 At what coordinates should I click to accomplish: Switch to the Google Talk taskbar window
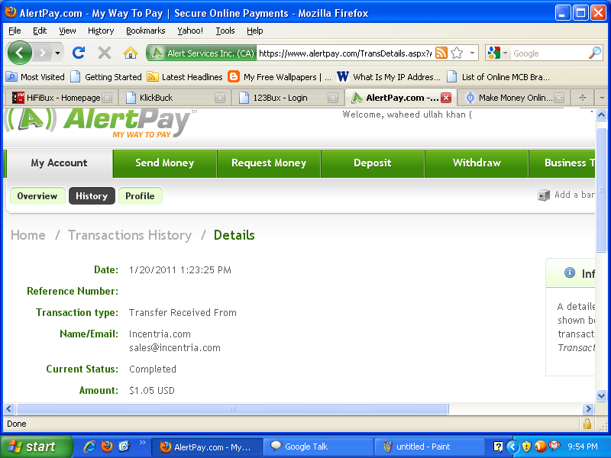coord(317,447)
